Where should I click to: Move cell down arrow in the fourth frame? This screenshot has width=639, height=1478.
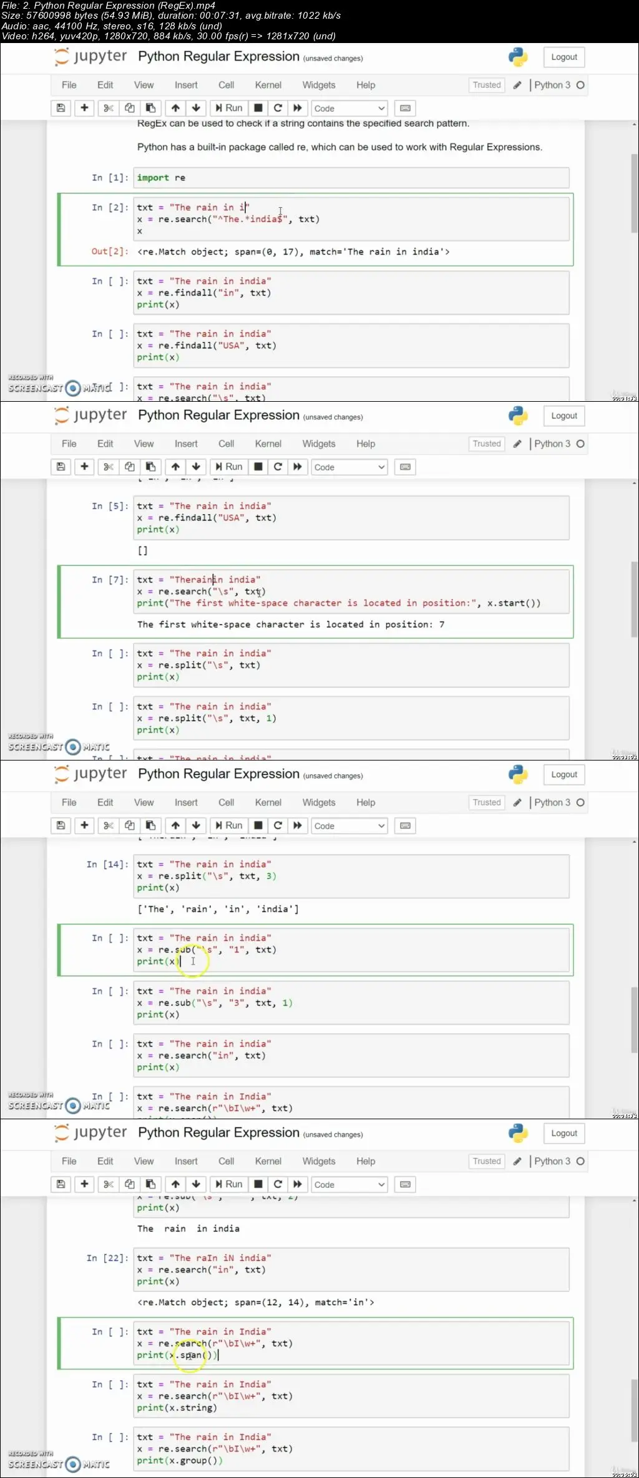[196, 1184]
